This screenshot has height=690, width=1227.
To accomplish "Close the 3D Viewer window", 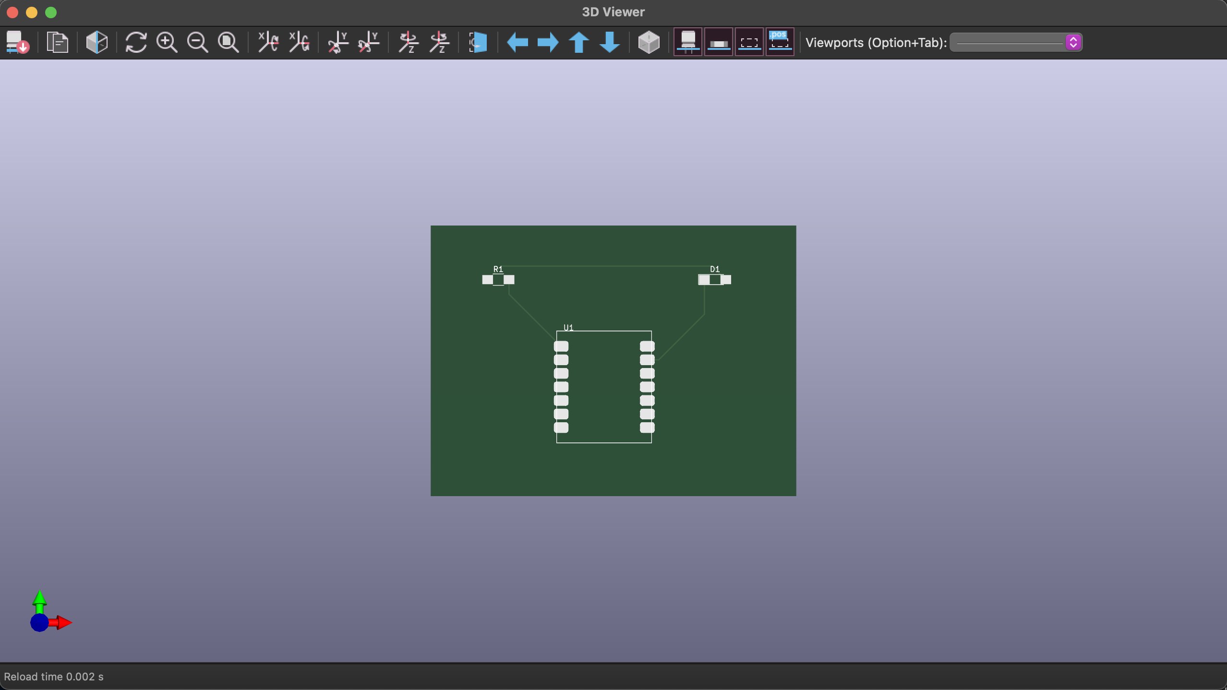I will click(12, 12).
